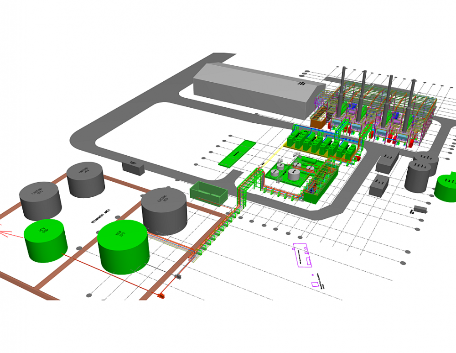Click the red arrow at left edge
Image resolution: width=456 pixels, height=353 pixels.
tap(5, 234)
